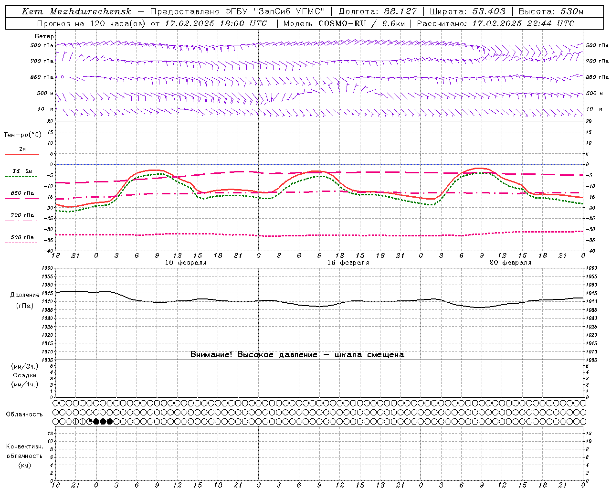Click the Рассчитано: 17.02.2025 22:44 UTC timestamp
The image size is (611, 489).
tap(496, 23)
